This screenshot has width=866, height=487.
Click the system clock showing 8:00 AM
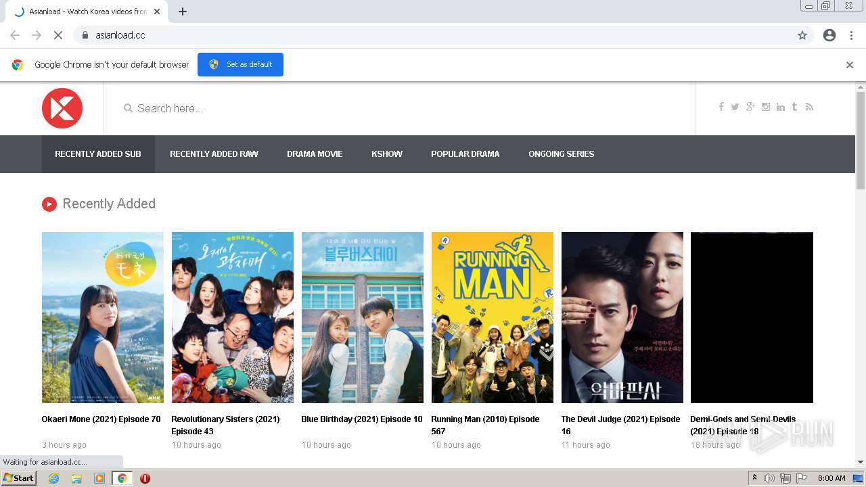831,478
